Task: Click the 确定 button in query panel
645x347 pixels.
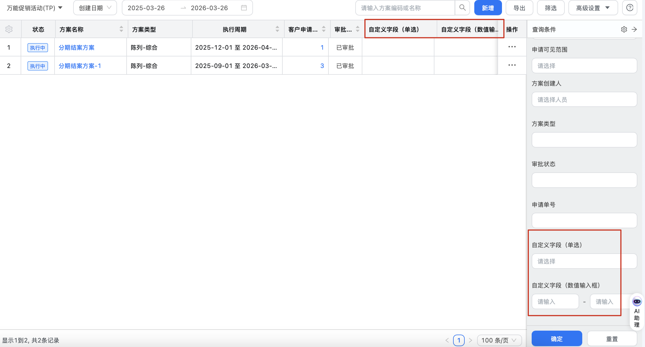Action: (x=557, y=339)
